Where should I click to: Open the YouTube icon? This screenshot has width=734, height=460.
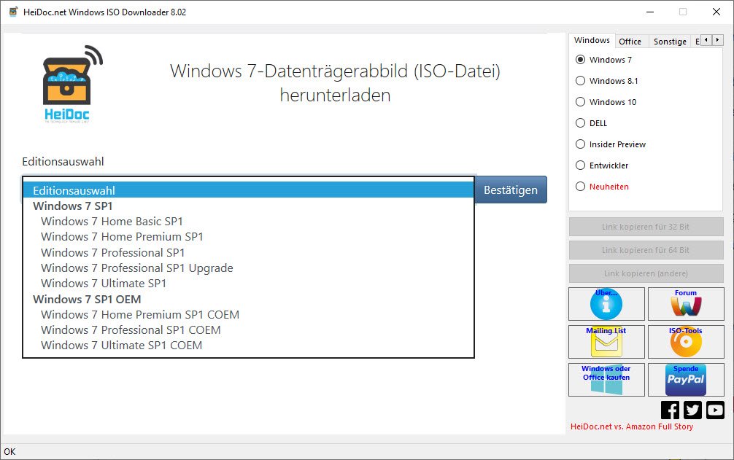(x=715, y=410)
